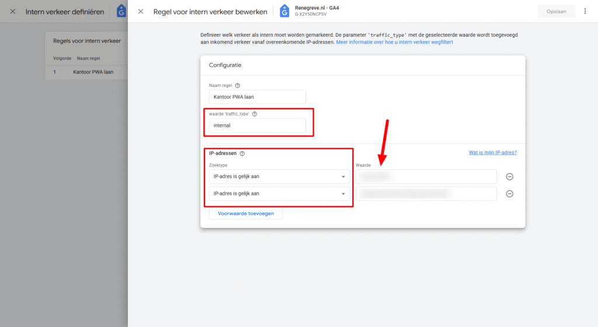The width and height of the screenshot is (598, 327).
Task: Click 'Voorwaarde toevoegen' to add a condition
Action: point(245,214)
